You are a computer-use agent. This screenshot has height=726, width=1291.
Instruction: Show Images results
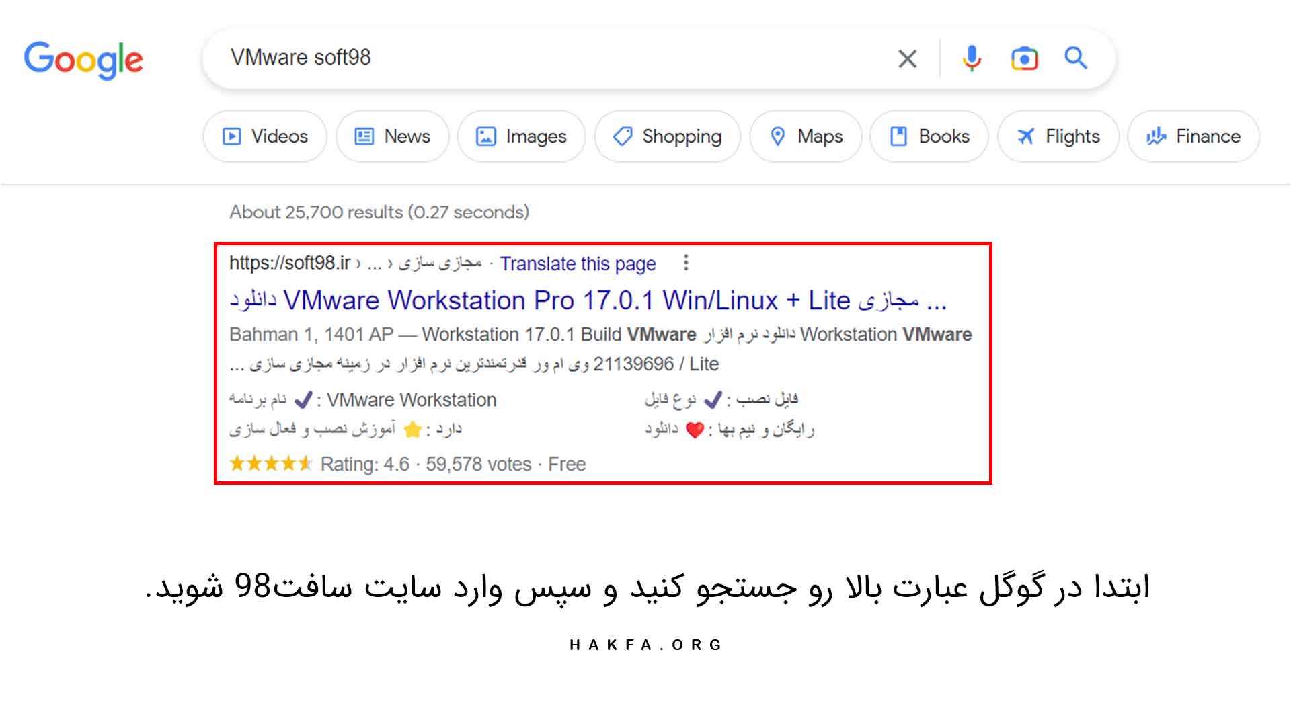click(522, 136)
